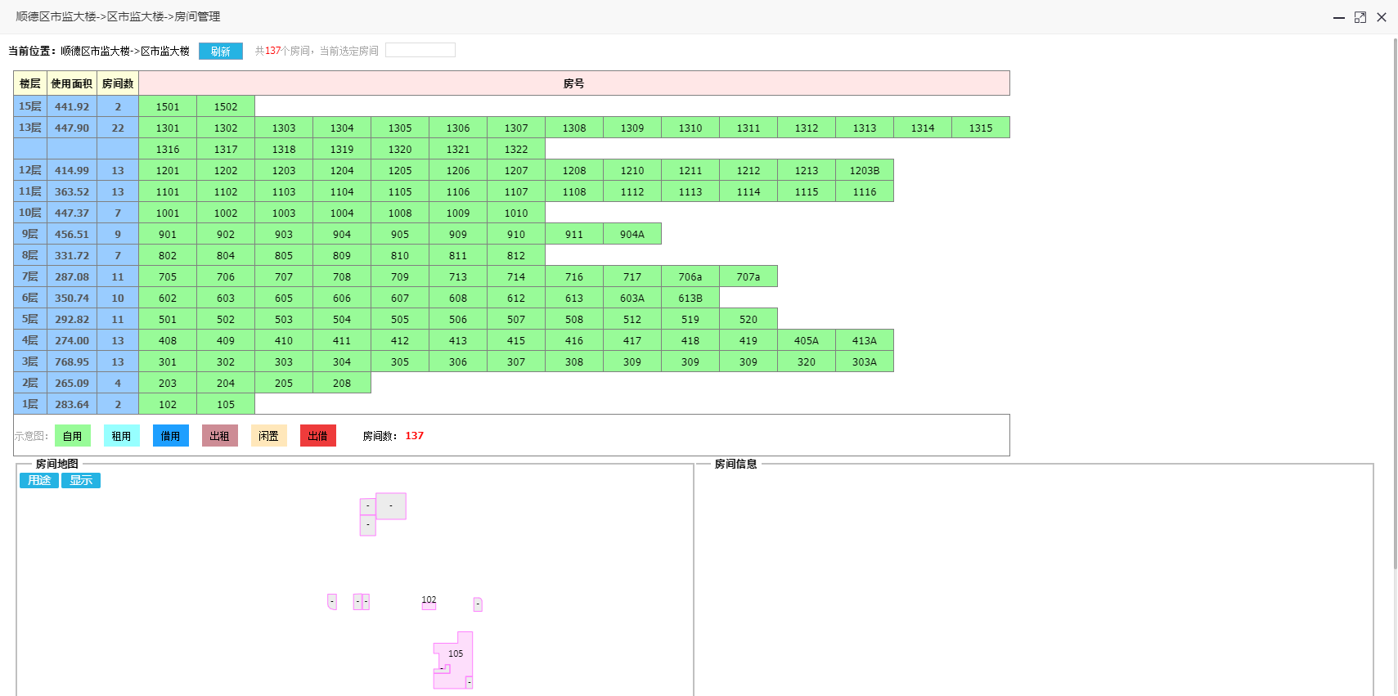Select room 613B
This screenshot has width=1398, height=696.
[x=690, y=298]
